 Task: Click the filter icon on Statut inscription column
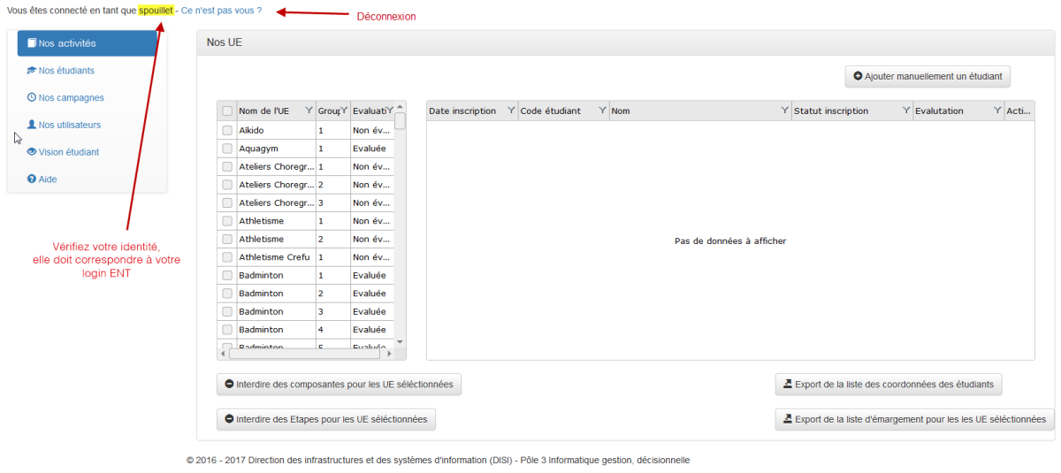click(906, 111)
